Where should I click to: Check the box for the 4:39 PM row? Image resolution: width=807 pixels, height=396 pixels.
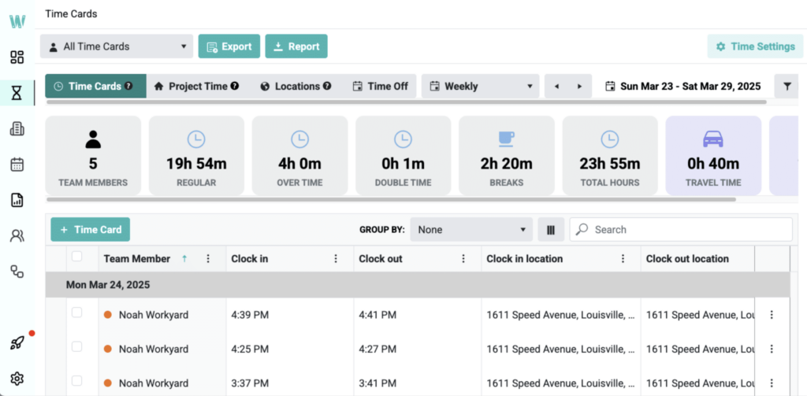[x=76, y=313]
